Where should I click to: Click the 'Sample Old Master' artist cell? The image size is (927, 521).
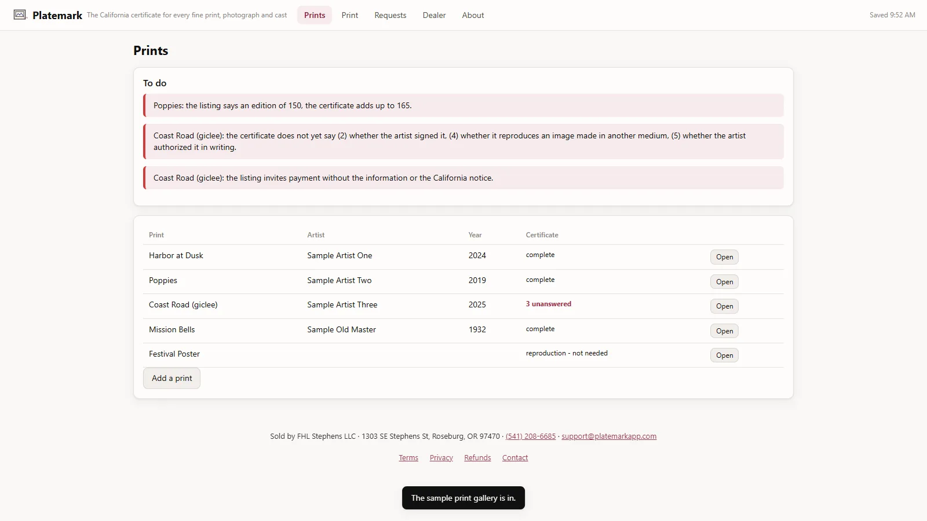pyautogui.click(x=341, y=329)
